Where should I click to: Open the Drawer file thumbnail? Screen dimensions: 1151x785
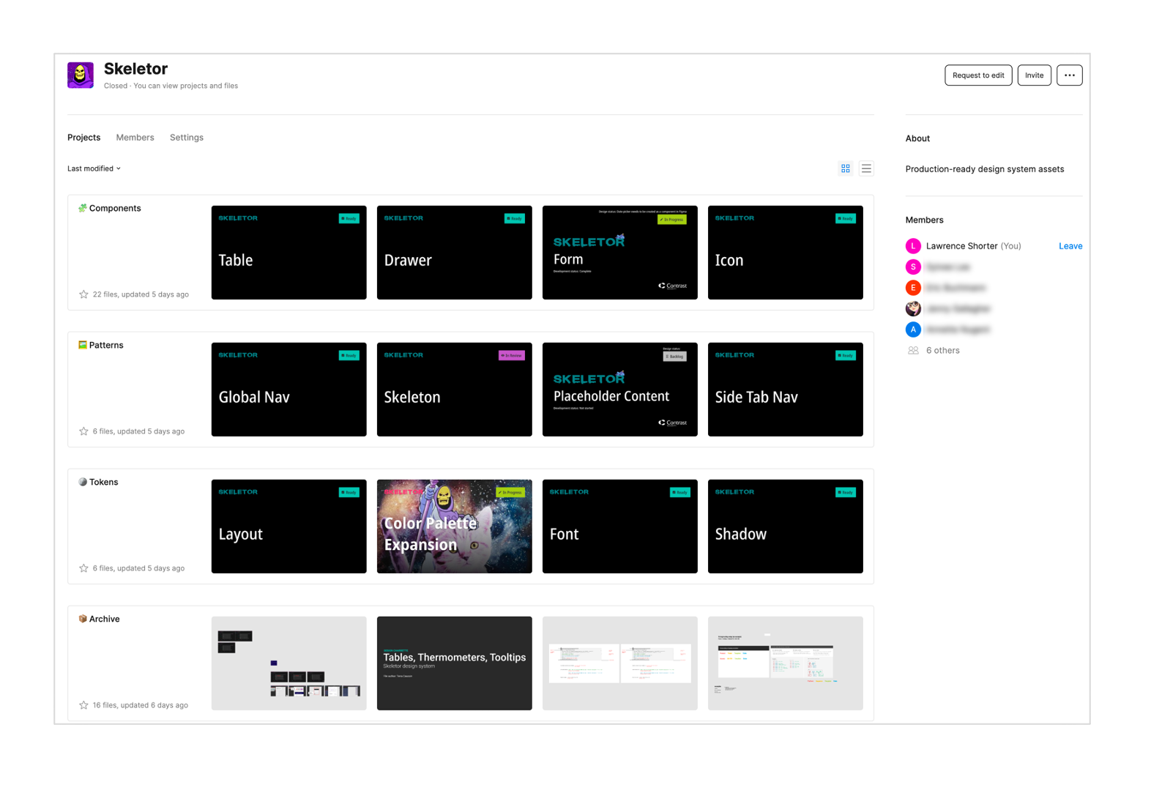(x=454, y=253)
